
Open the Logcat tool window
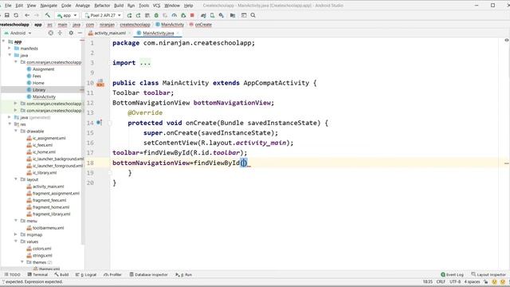click(x=86, y=274)
